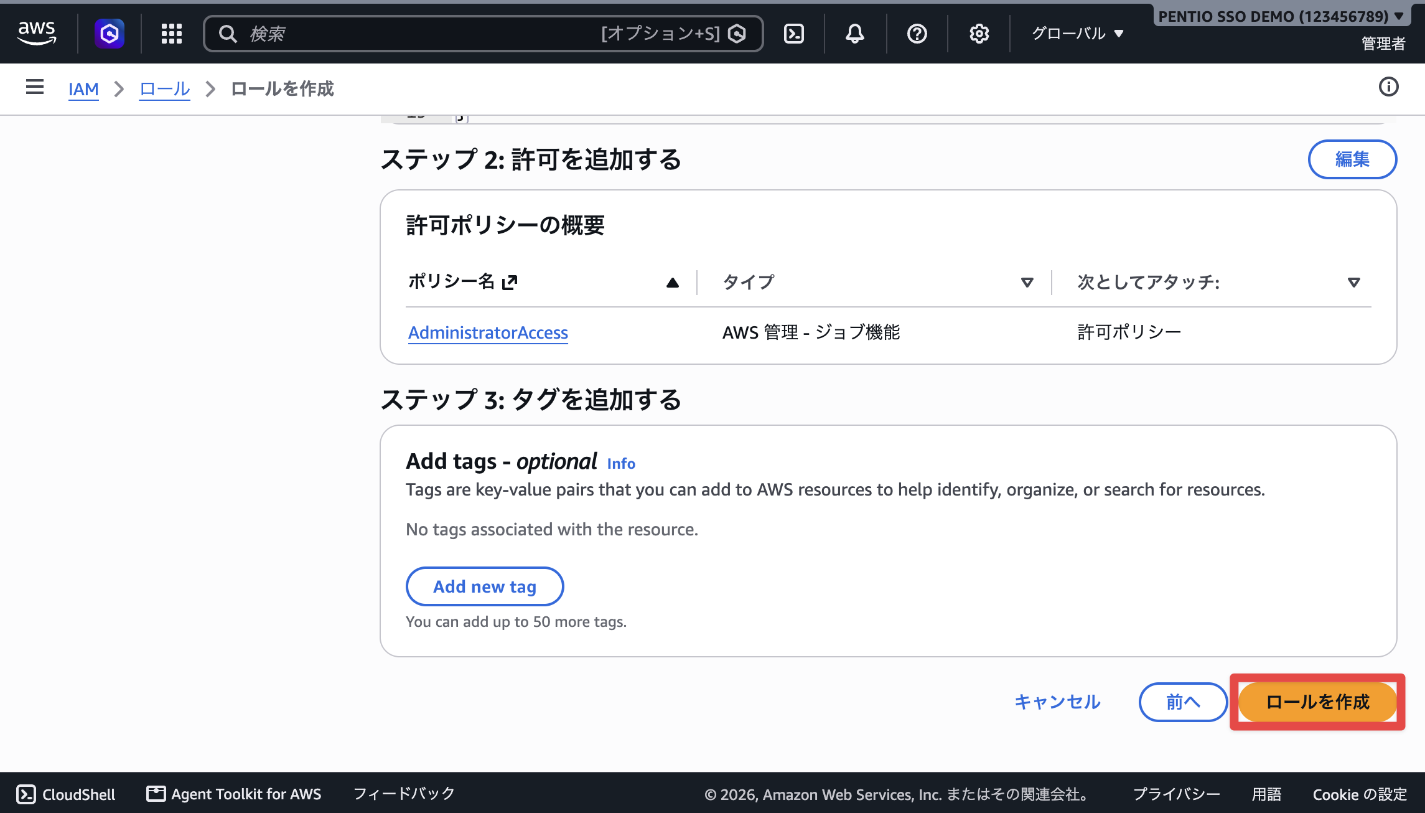Open the グローバル region dropdown
This screenshot has width=1425, height=813.
pyautogui.click(x=1078, y=34)
